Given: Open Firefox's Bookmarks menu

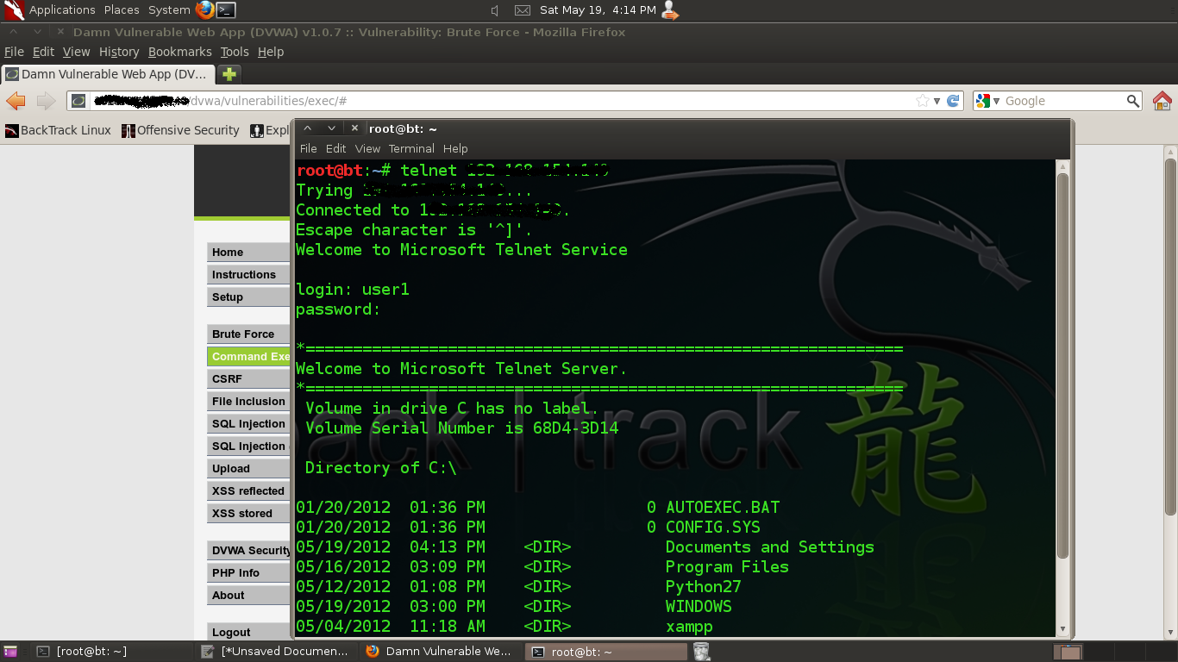Looking at the screenshot, I should tap(179, 52).
